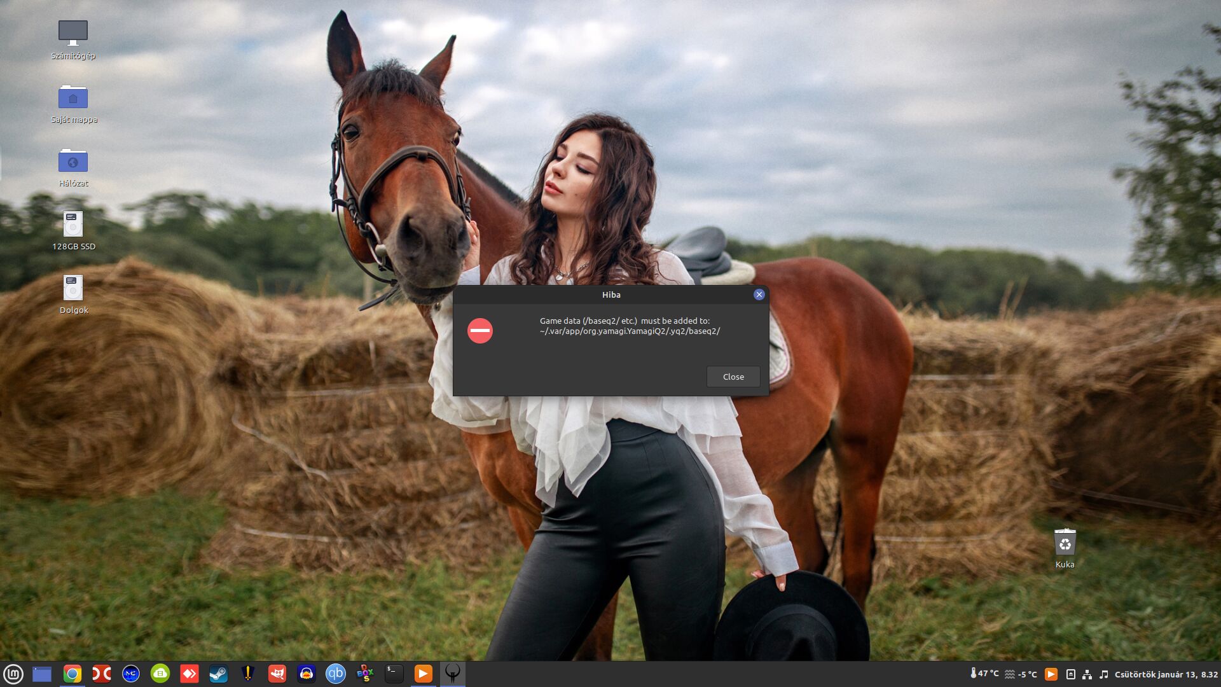This screenshot has height=687, width=1221.
Task: Launch AnyDesk from the panel
Action: [x=190, y=674]
